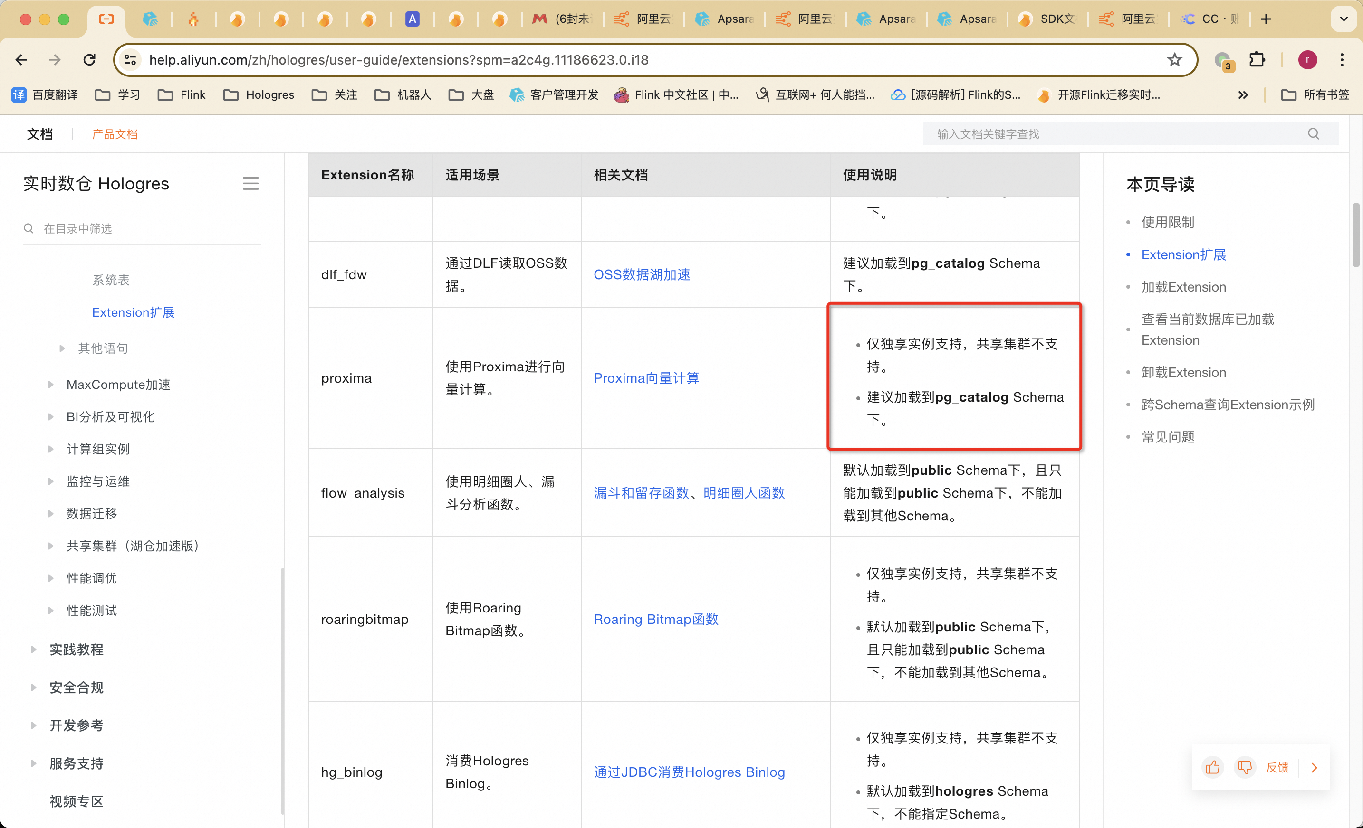The image size is (1363, 828).
Task: Reload the current page
Action: 89,60
